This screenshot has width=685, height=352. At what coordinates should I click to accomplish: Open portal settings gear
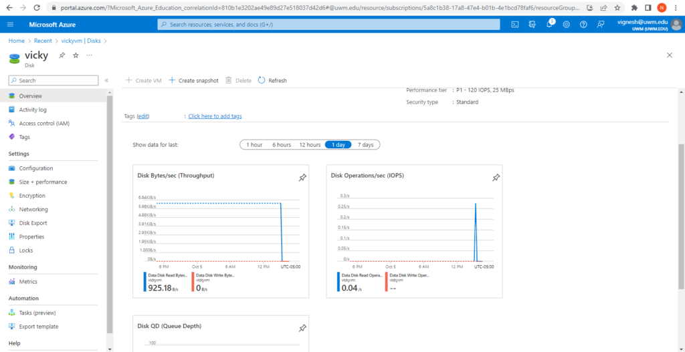[566, 25]
